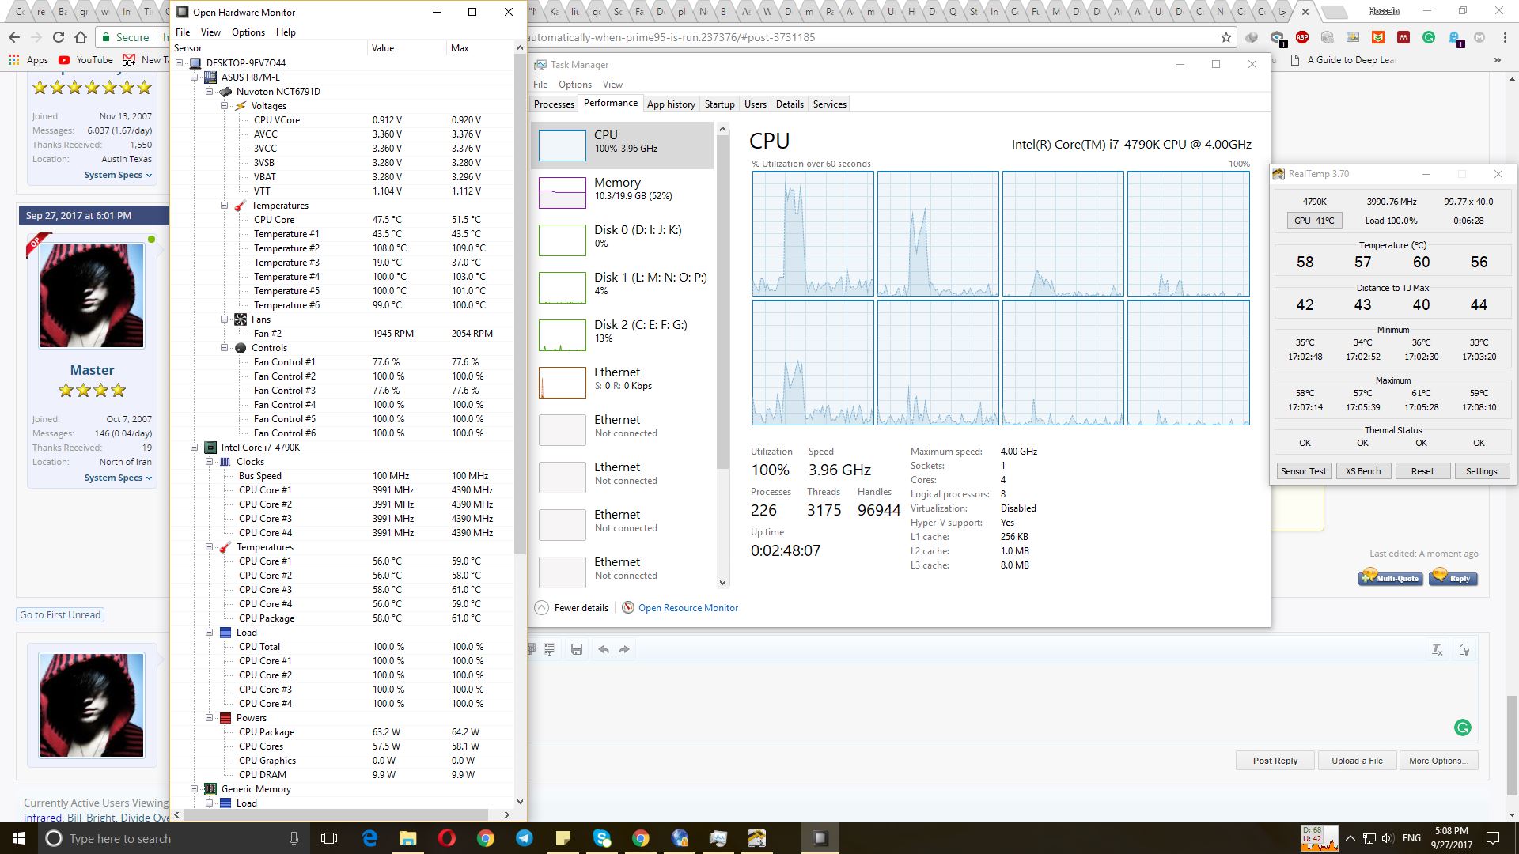
Task: Switch to Details tab in Task Manager
Action: point(790,104)
